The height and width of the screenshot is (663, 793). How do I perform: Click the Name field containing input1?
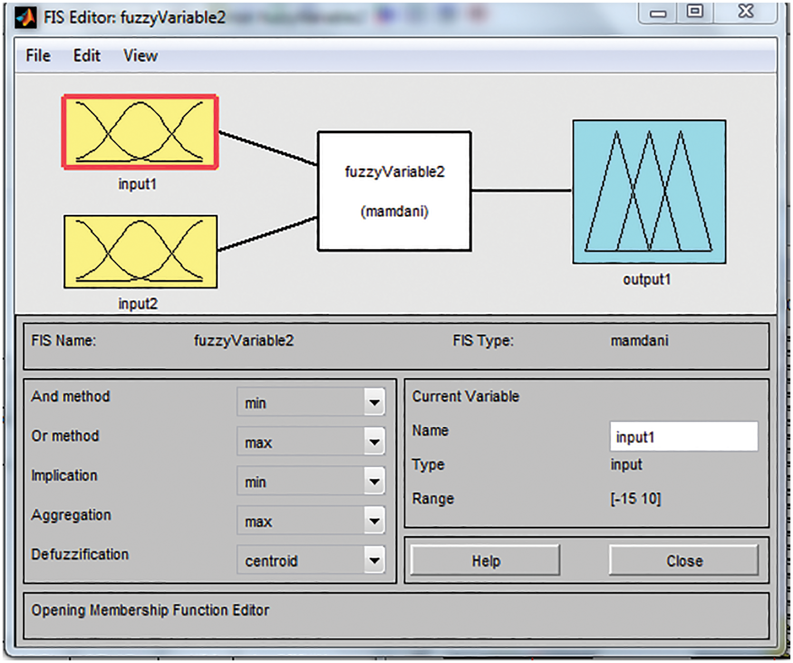(683, 437)
